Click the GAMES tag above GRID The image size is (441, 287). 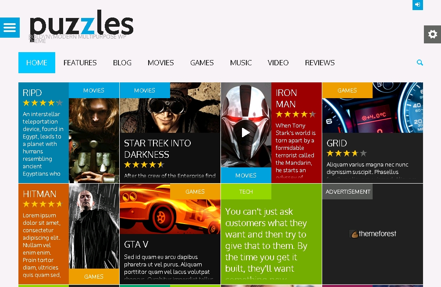(x=347, y=90)
